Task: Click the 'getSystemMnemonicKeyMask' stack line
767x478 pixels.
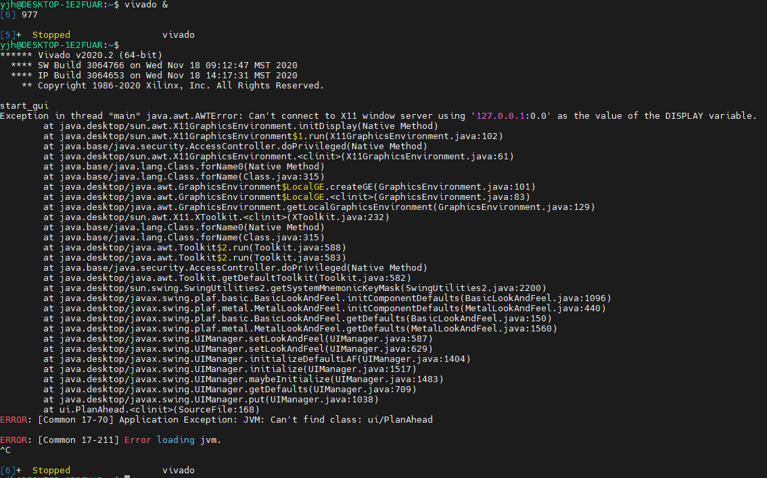Action: pyautogui.click(x=295, y=288)
